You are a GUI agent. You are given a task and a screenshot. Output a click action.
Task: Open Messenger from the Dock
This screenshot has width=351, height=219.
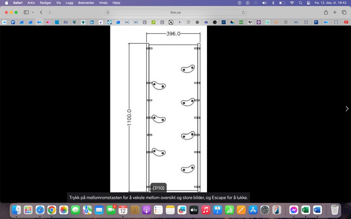point(294,210)
